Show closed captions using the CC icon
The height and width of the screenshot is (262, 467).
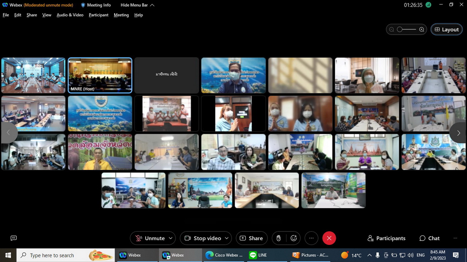(14, 238)
